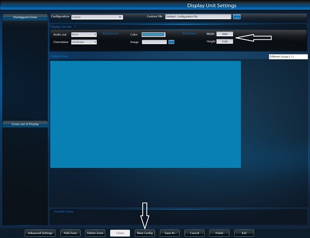Select the Overlapped Zones panel header

click(25, 17)
